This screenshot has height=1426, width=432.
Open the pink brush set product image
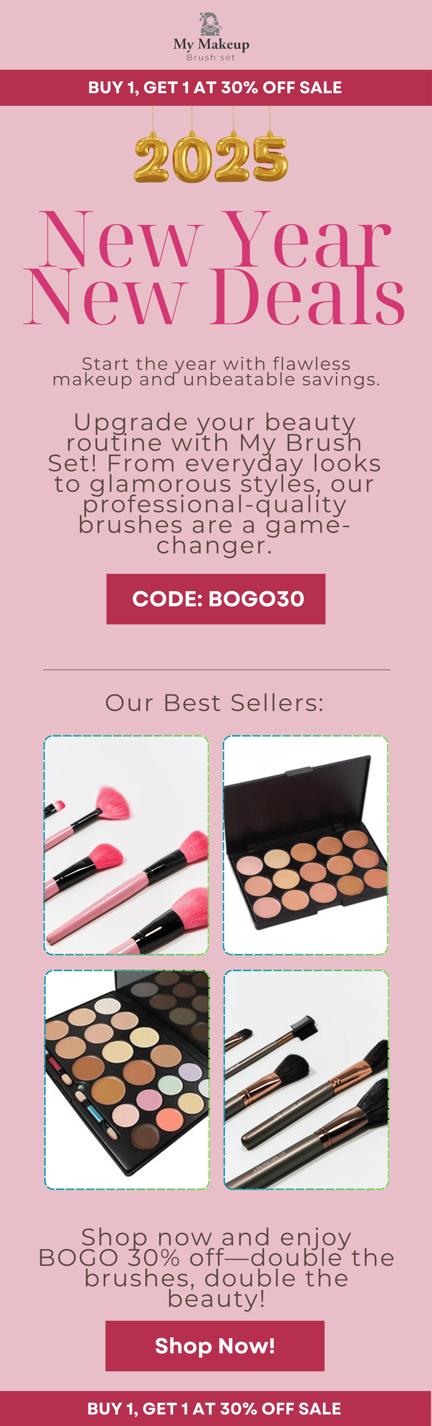point(126,845)
